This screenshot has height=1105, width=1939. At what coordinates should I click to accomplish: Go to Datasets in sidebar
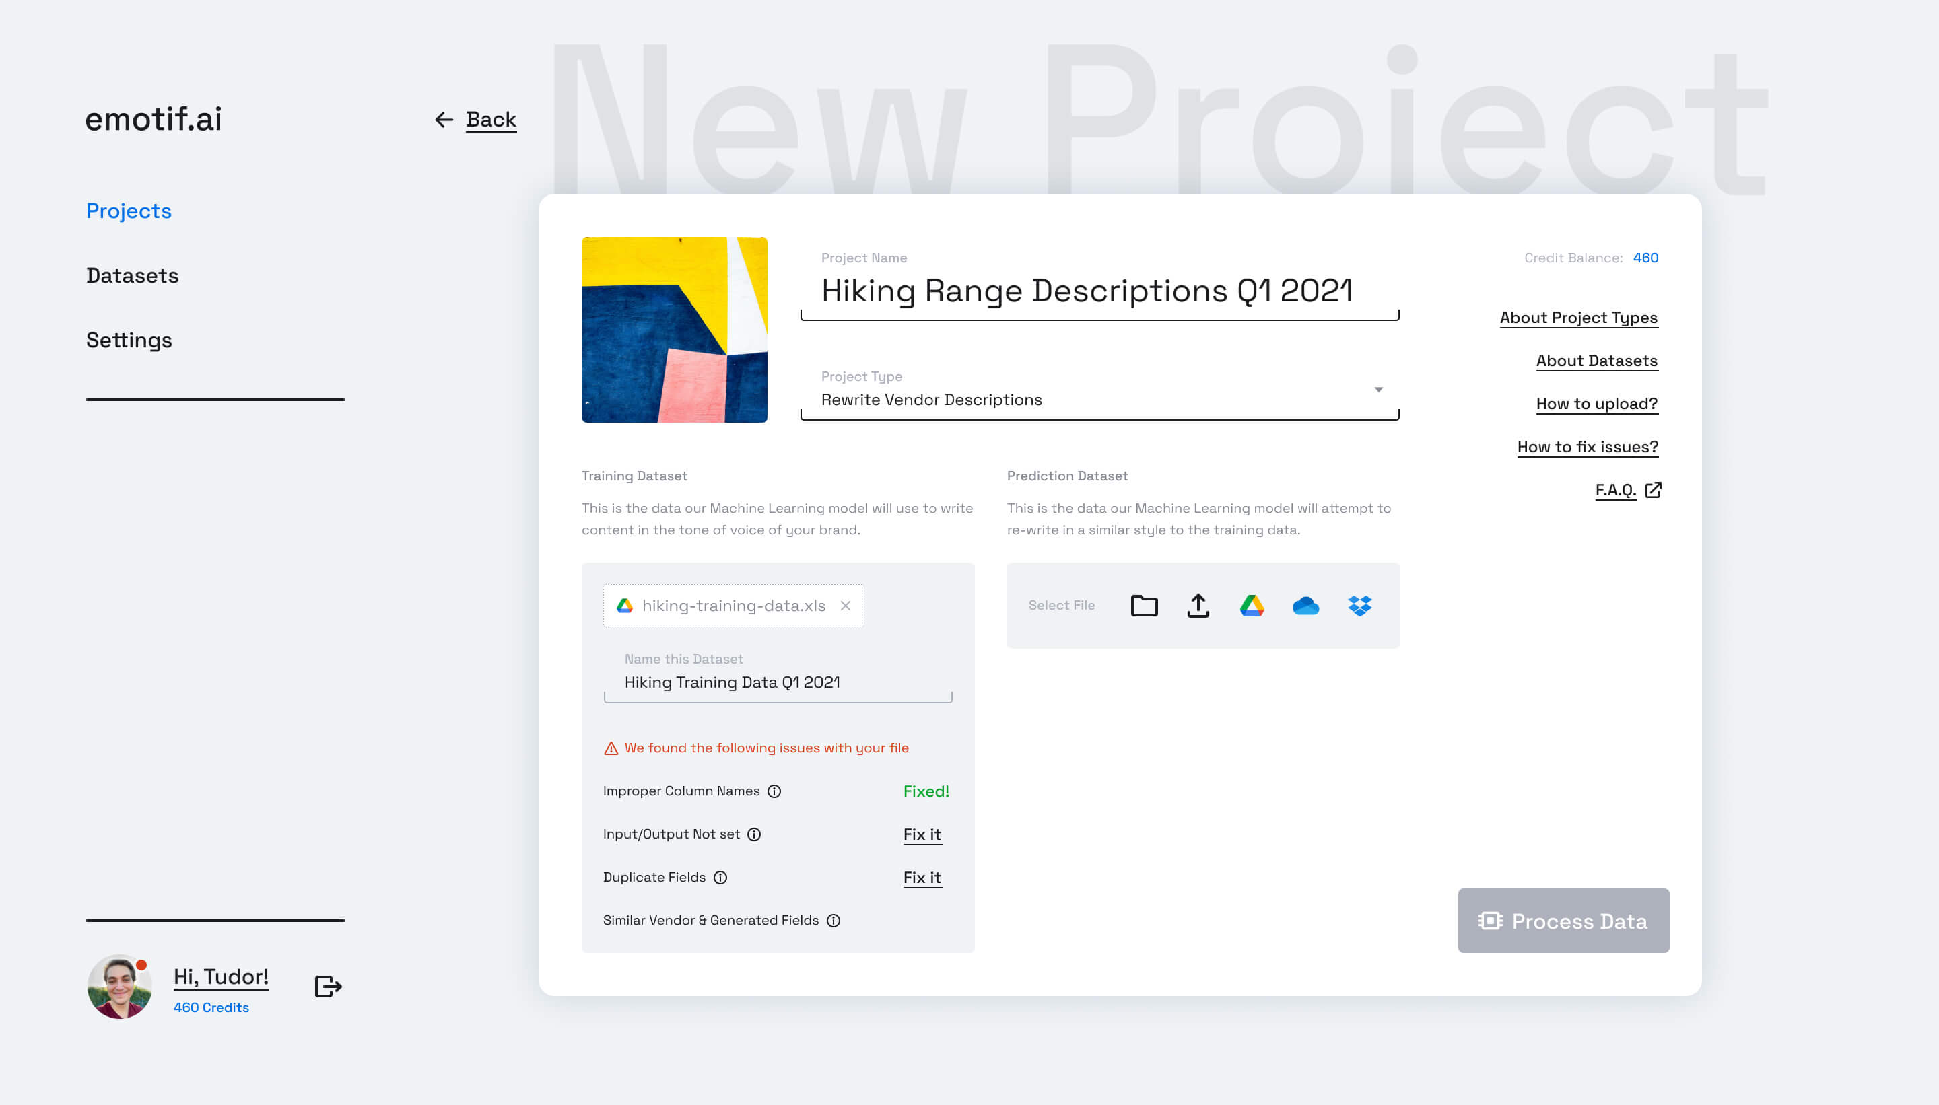tap(132, 275)
